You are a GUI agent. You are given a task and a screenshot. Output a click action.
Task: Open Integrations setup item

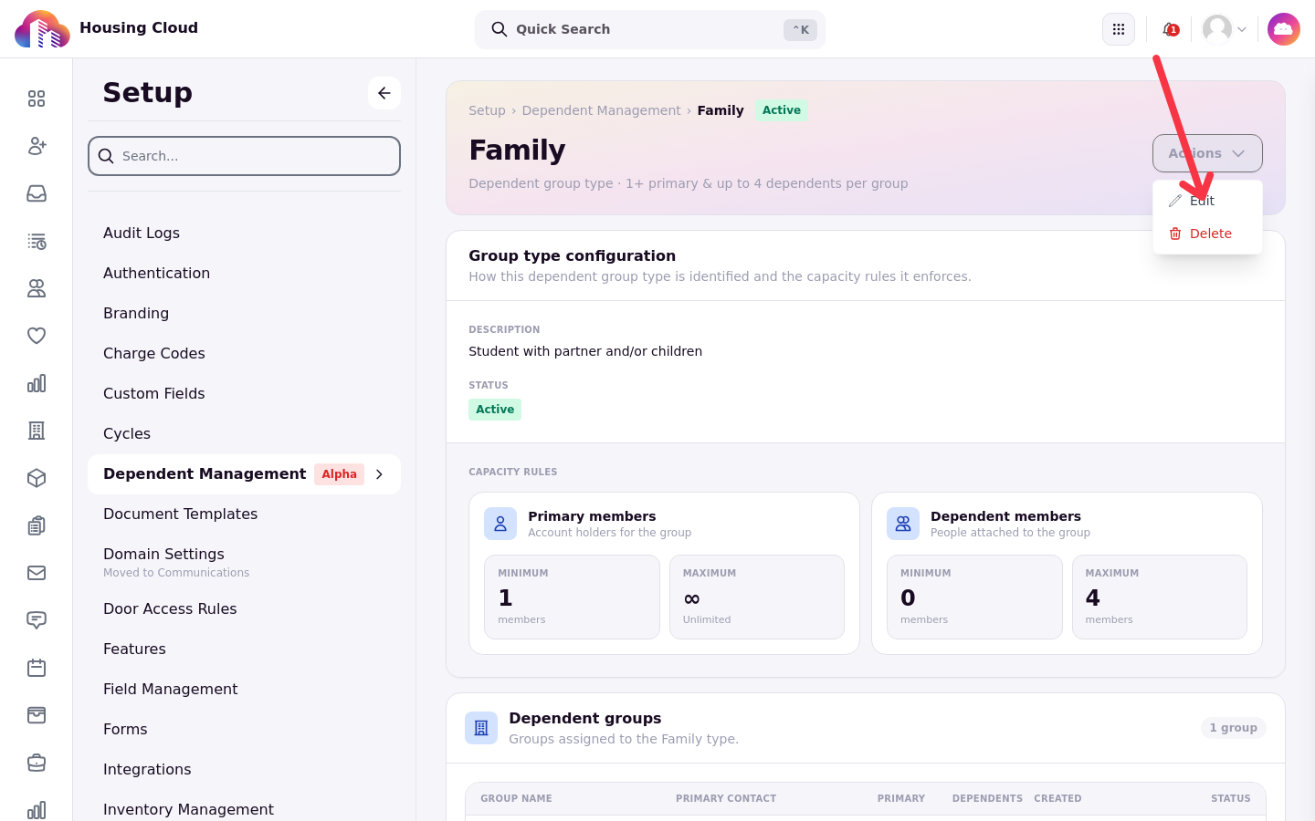point(244,770)
